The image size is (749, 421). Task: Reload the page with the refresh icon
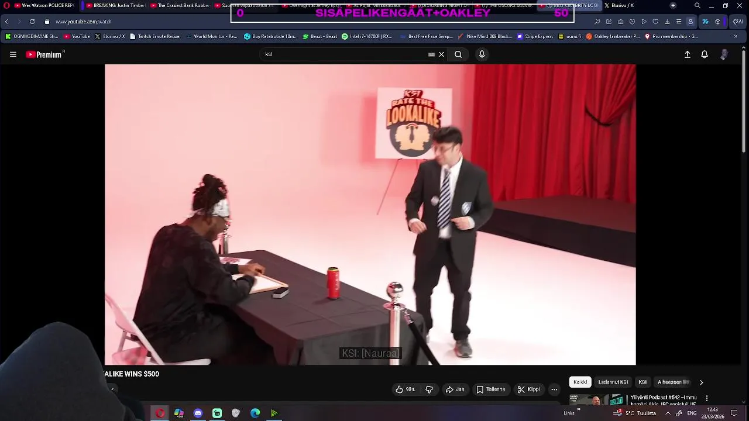(32, 22)
